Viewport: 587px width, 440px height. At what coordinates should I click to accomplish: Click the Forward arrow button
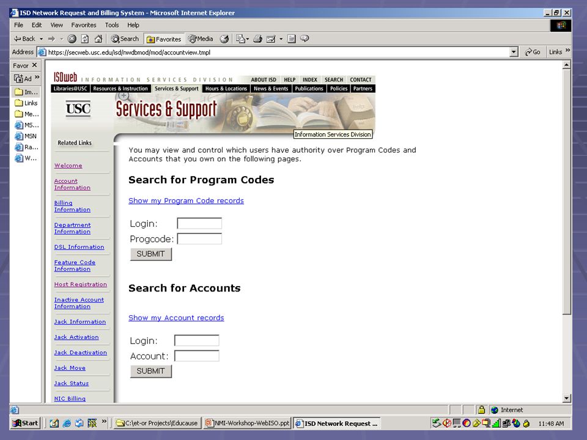(51, 38)
